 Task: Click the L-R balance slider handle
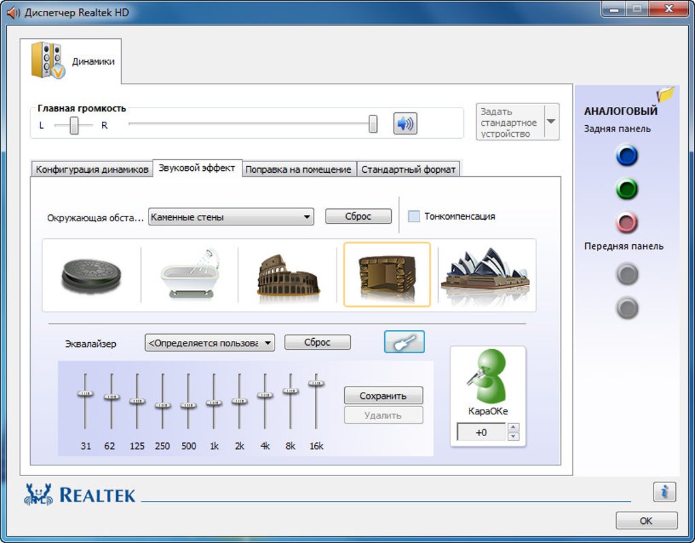(x=74, y=125)
